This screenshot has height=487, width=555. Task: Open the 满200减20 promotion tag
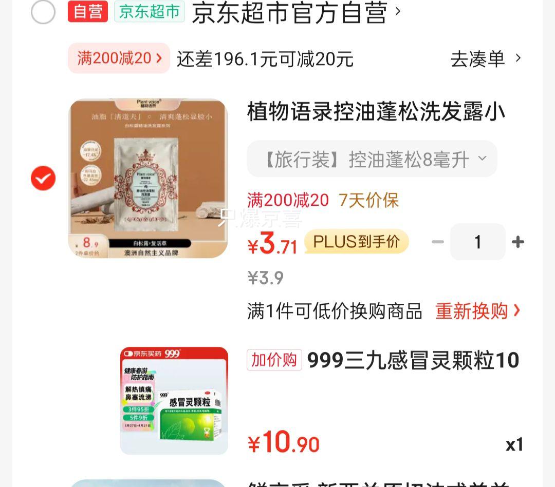point(119,58)
